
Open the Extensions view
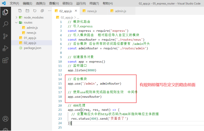tap(5, 60)
